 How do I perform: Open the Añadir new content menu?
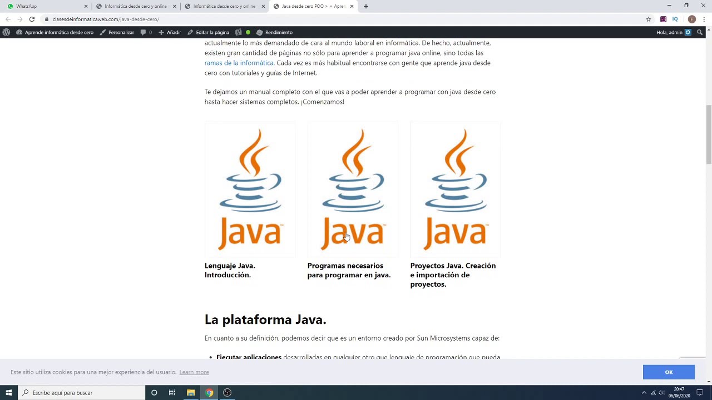tap(170, 32)
